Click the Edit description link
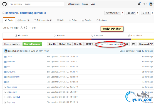This screenshot has height=104, width=154. (34, 28)
